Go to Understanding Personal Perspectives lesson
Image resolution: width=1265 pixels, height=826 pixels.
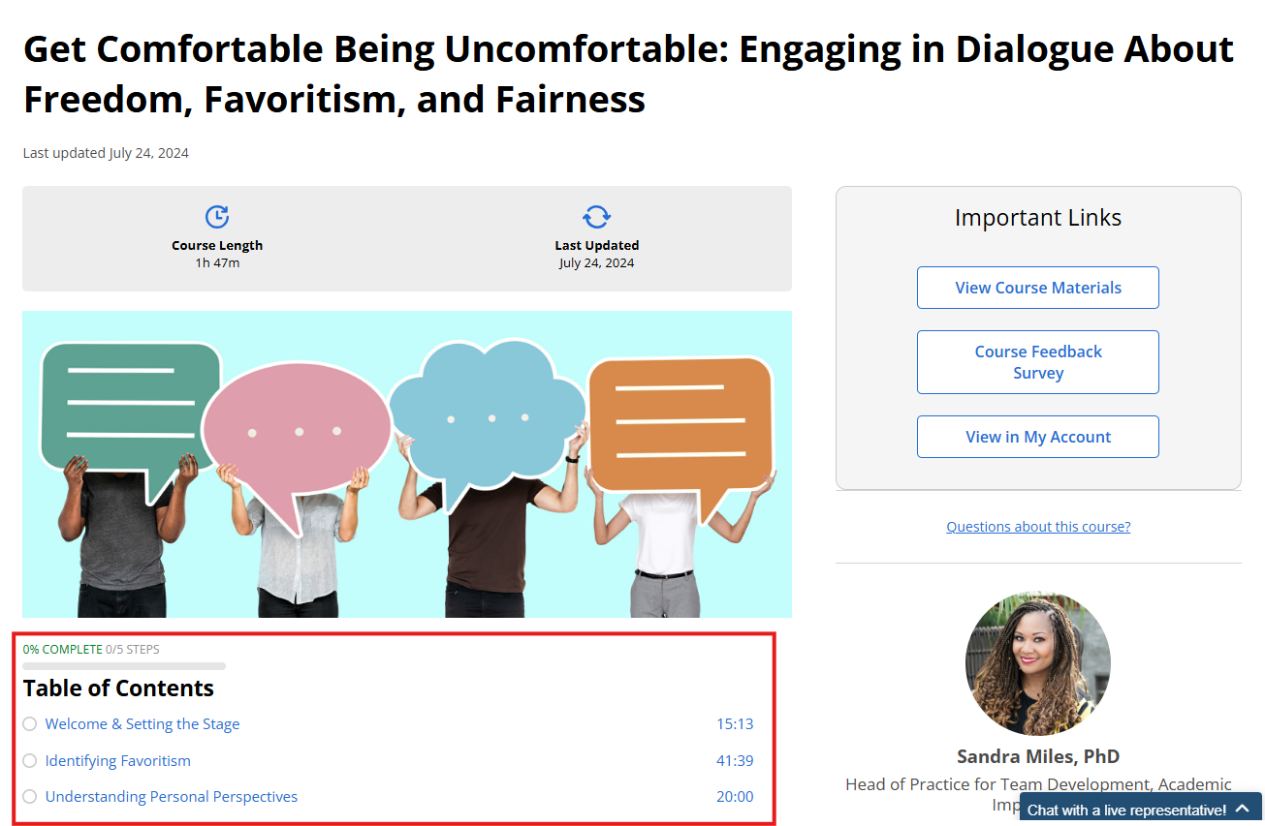(172, 797)
